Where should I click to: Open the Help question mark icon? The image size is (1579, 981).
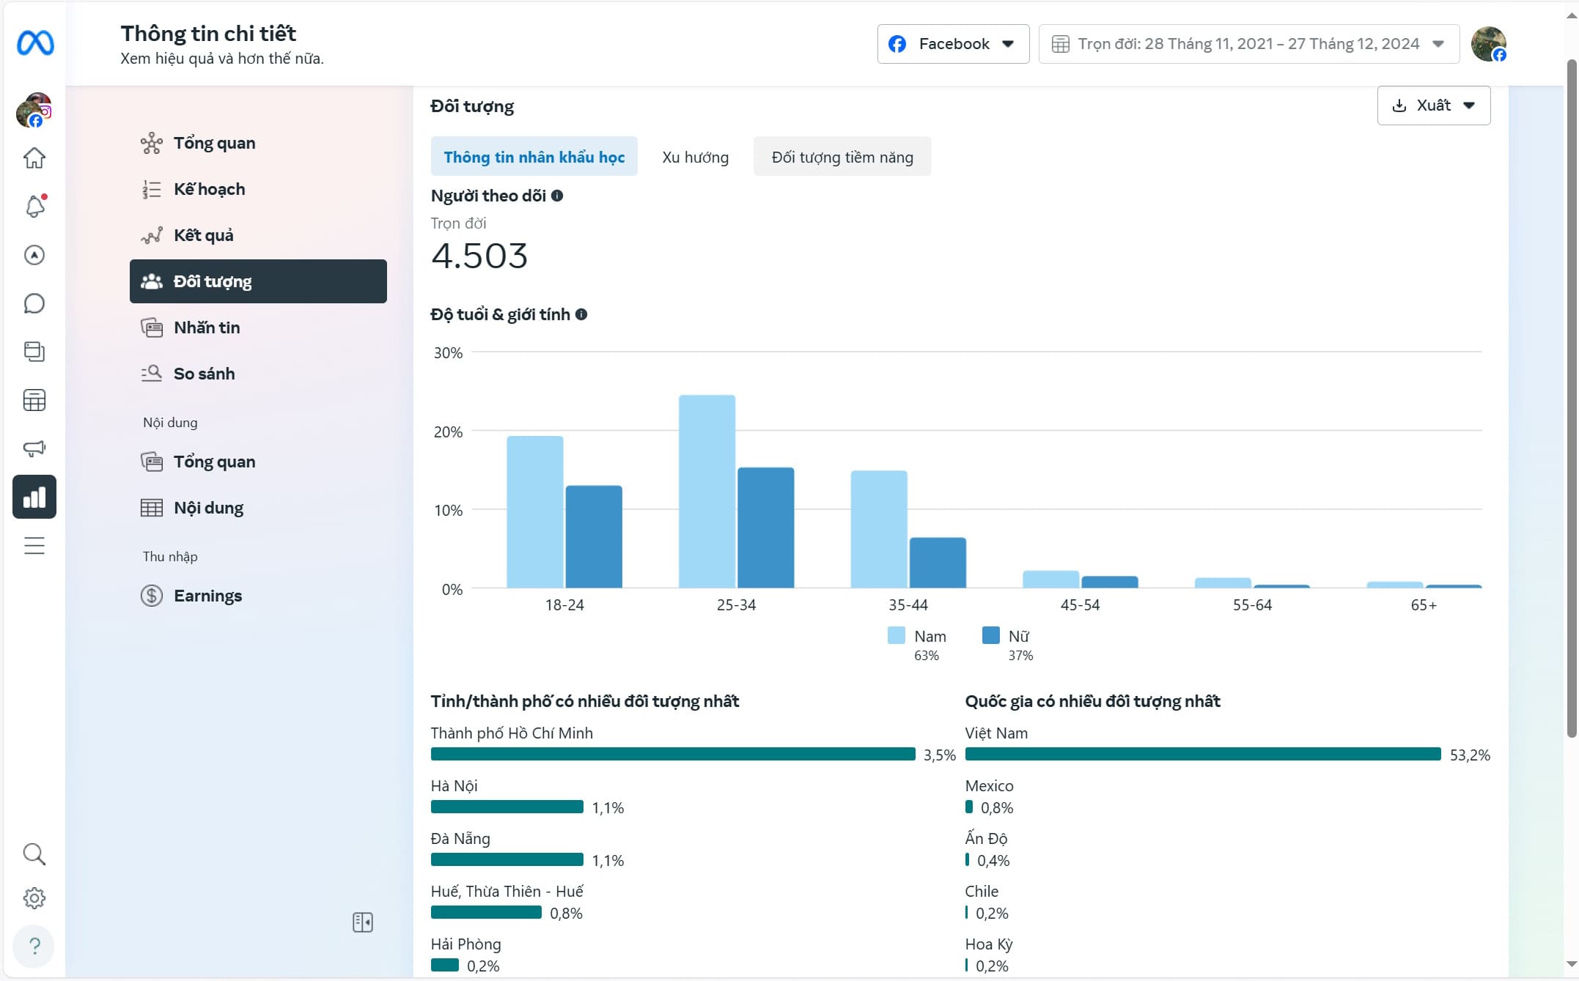(x=34, y=946)
